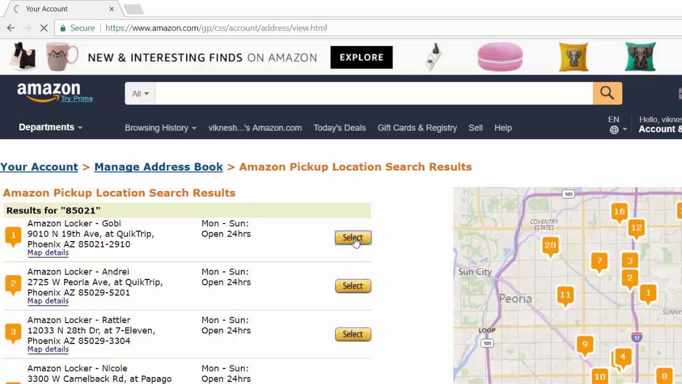Click the yellow elephant pillow image
The width and height of the screenshot is (682, 384).
[573, 57]
